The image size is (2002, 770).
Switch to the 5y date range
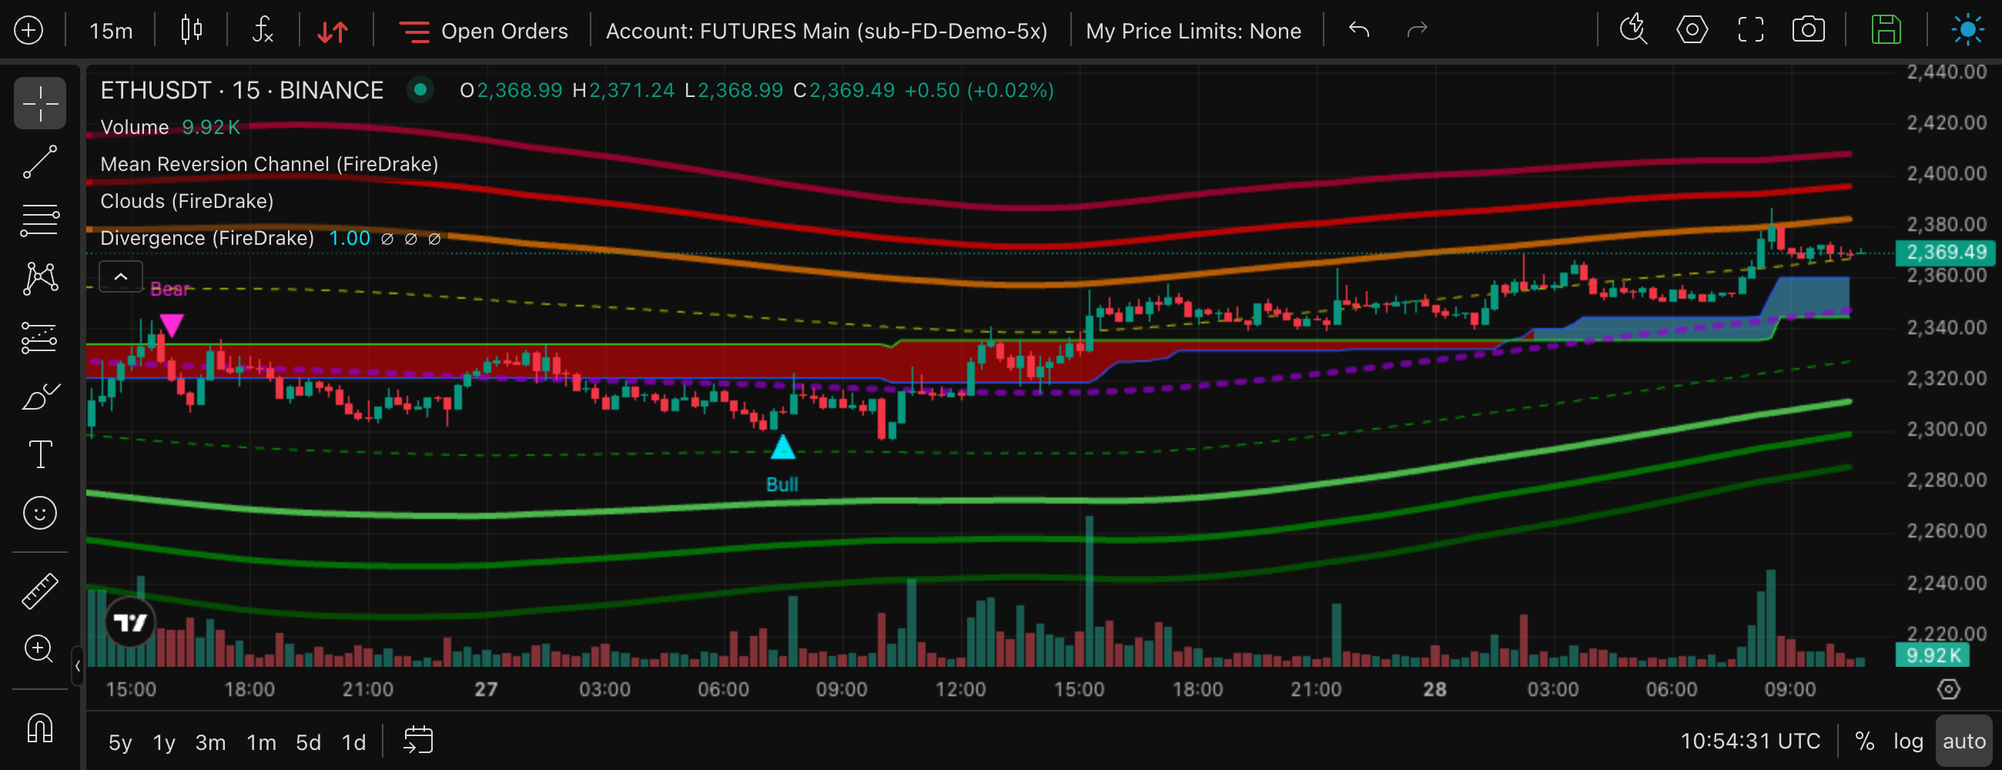coord(120,743)
